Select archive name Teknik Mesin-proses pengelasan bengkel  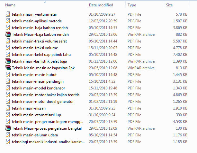pos(47,128)
